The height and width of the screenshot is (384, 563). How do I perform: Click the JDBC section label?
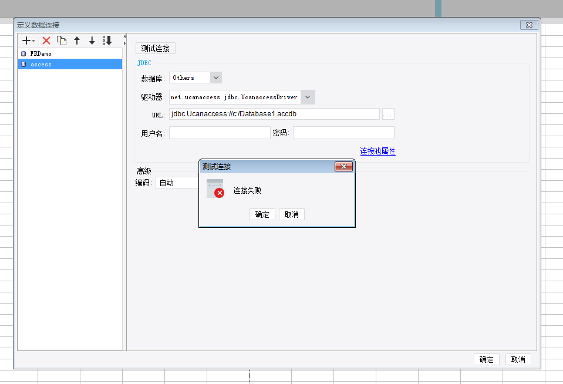[x=146, y=63]
